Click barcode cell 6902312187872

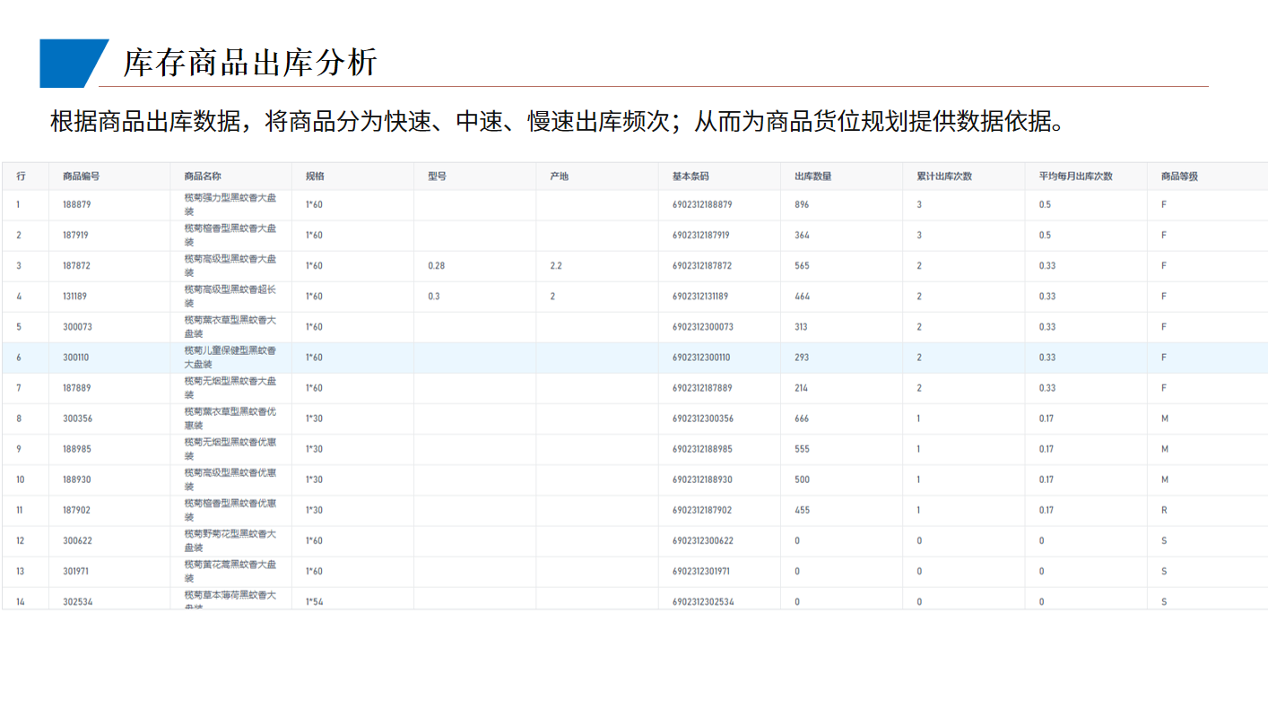pyautogui.click(x=701, y=266)
